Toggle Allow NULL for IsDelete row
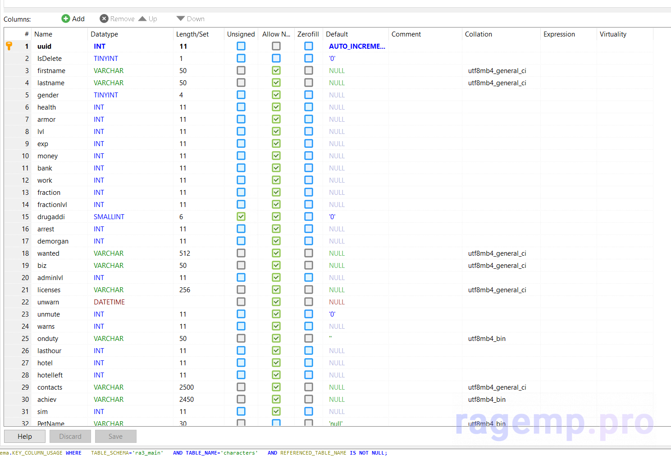The height and width of the screenshot is (460, 671). [276, 58]
